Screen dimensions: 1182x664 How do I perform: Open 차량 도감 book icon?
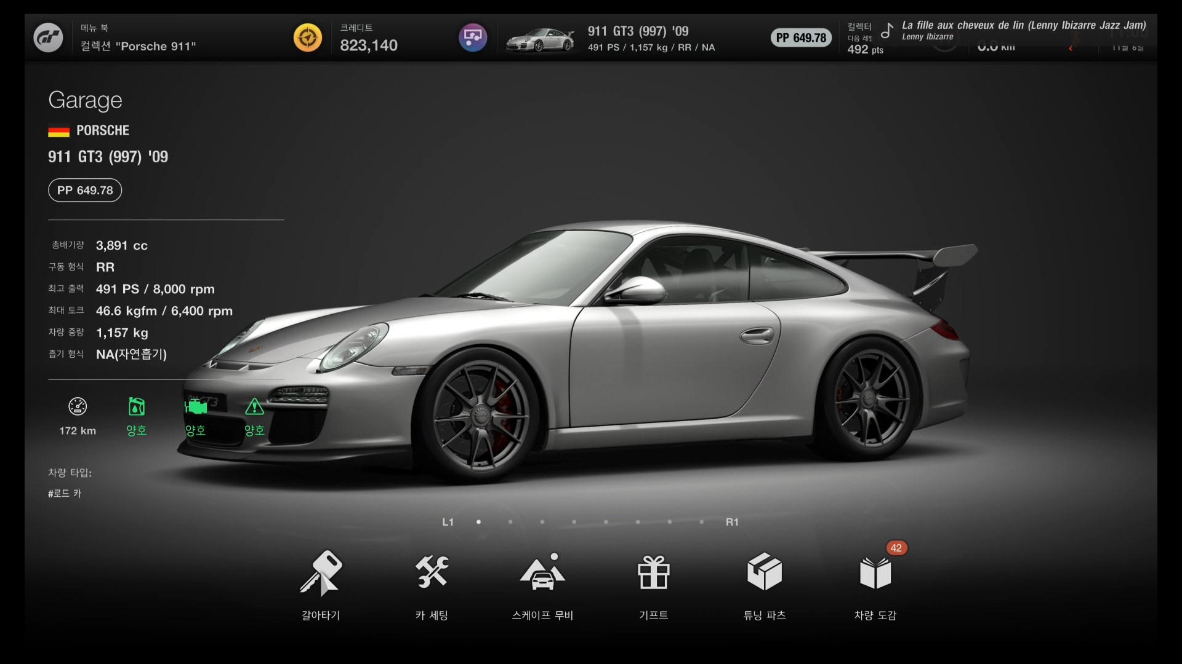875,573
